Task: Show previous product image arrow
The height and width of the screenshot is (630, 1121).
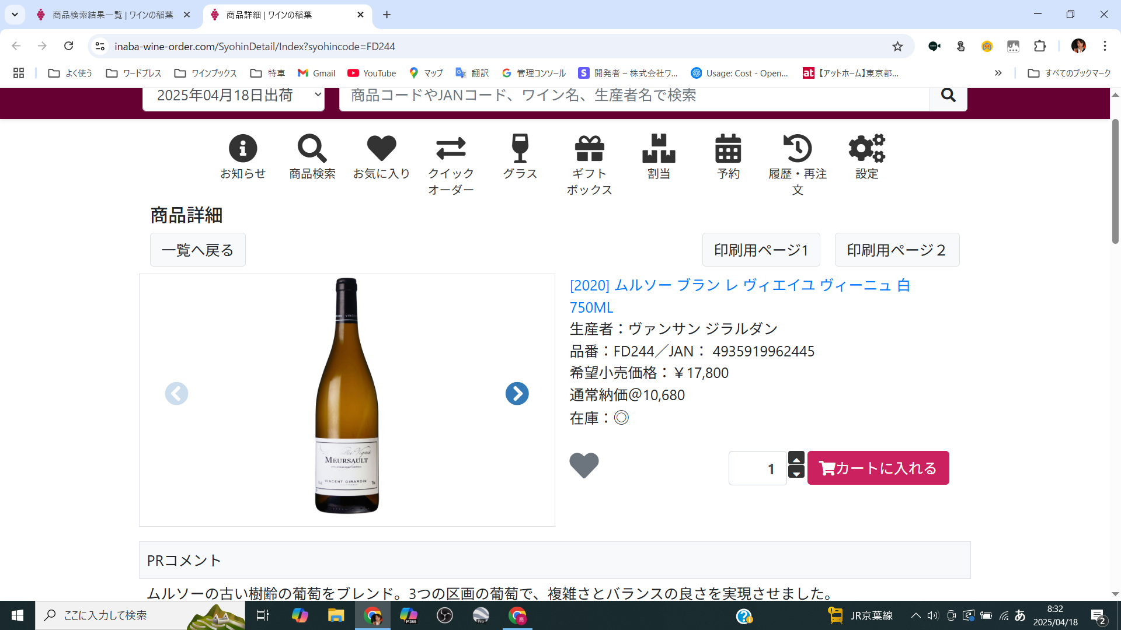Action: pos(176,394)
